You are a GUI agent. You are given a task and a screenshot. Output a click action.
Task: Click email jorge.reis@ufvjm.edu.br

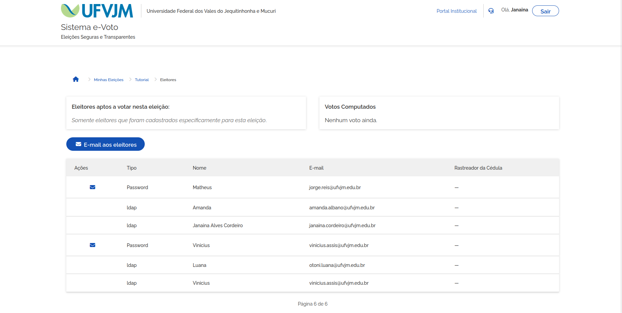click(x=335, y=187)
